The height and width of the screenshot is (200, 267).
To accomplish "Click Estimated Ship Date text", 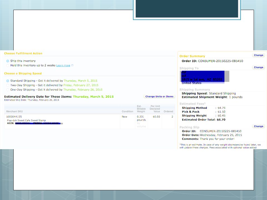I will pos(31,100).
